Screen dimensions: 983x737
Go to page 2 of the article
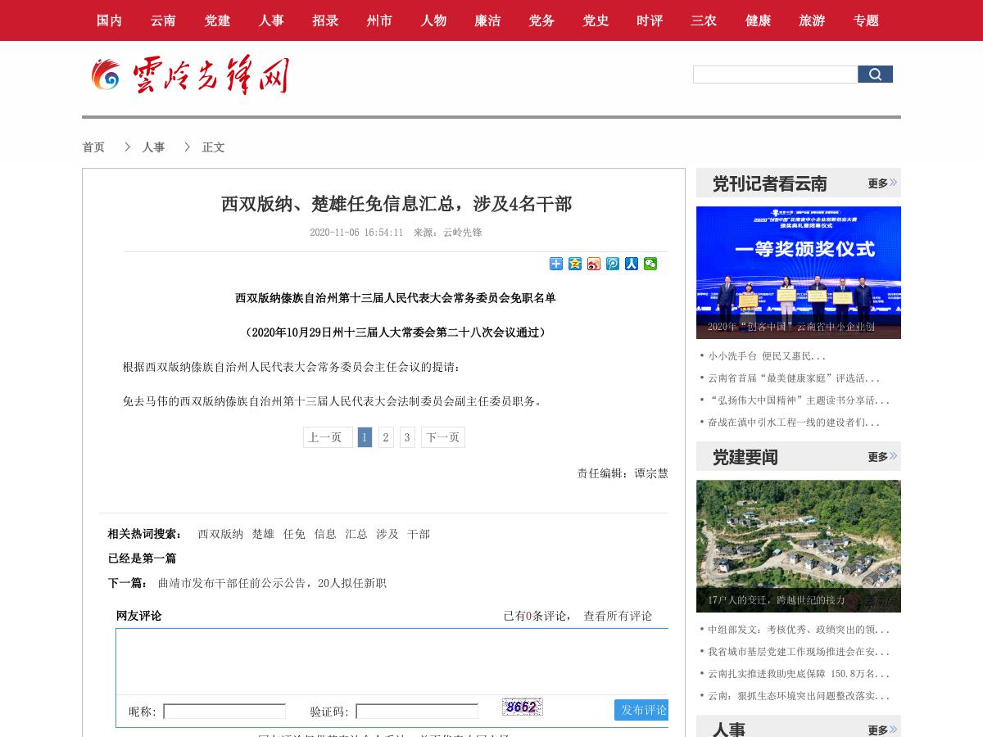click(x=386, y=437)
